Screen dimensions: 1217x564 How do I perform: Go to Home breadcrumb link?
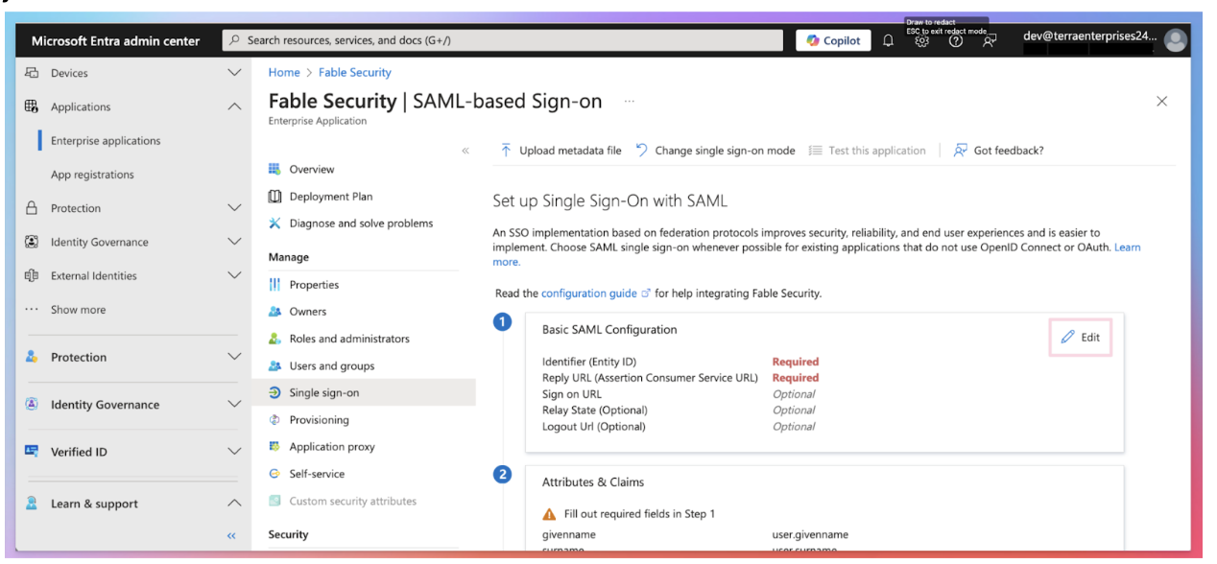coord(284,72)
